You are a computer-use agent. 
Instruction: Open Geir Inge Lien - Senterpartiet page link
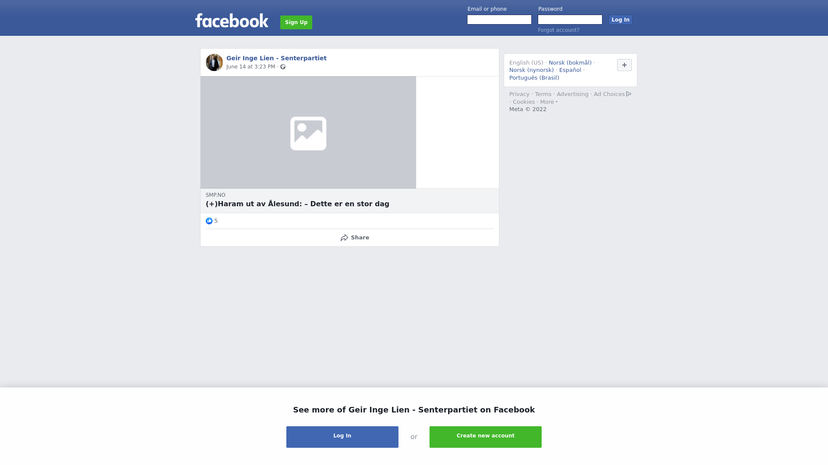[276, 58]
